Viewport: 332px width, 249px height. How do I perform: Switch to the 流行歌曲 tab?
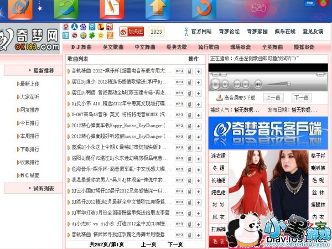209,47
